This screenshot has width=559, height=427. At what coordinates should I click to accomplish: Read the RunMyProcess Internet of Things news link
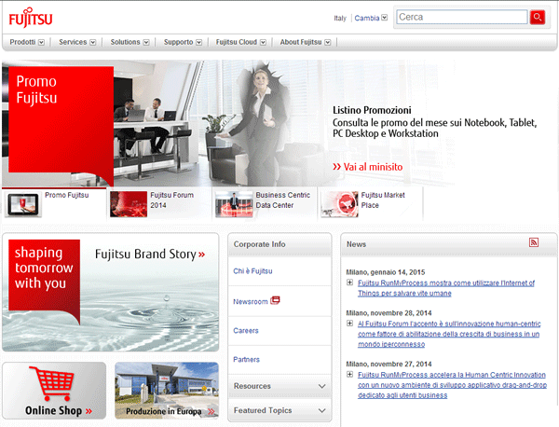click(446, 288)
